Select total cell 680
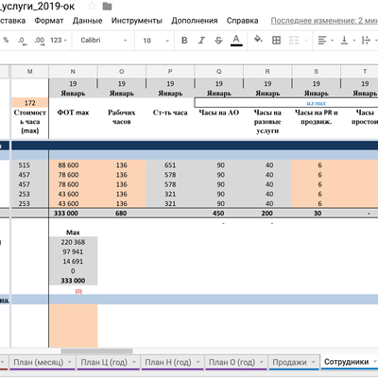Screen dimensions: 378x378 click(x=122, y=214)
